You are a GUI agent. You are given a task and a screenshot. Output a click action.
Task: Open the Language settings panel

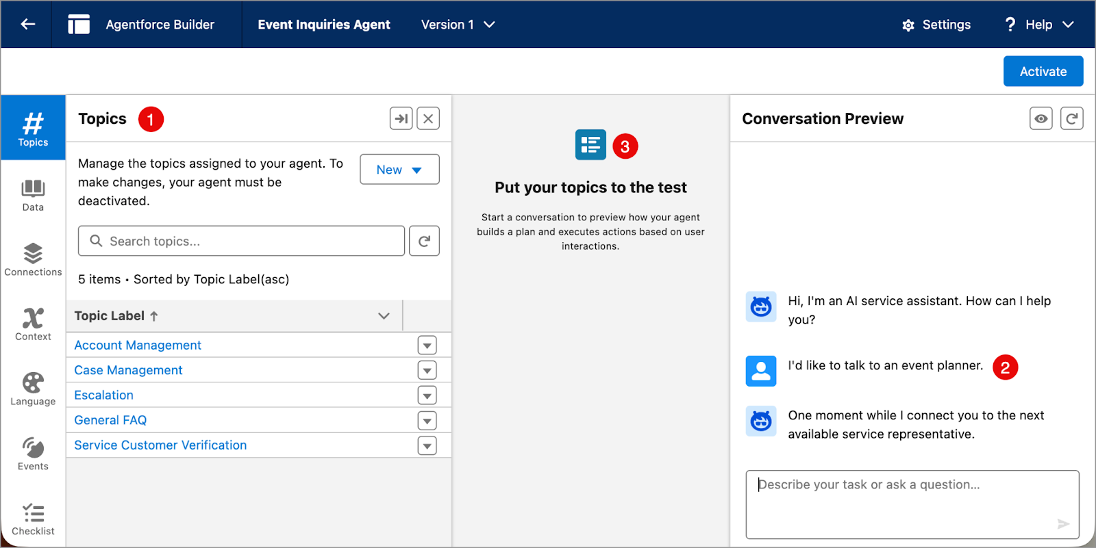pyautogui.click(x=33, y=389)
